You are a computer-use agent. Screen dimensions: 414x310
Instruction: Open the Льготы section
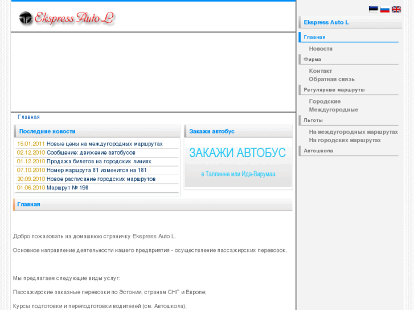(313, 121)
